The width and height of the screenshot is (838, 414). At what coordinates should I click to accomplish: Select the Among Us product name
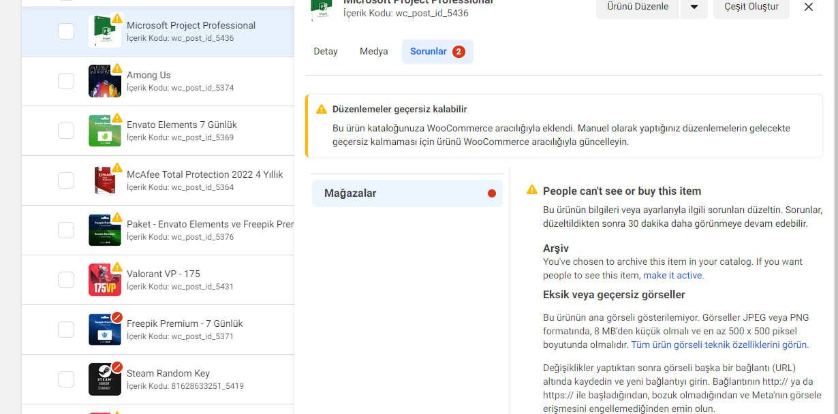[149, 75]
